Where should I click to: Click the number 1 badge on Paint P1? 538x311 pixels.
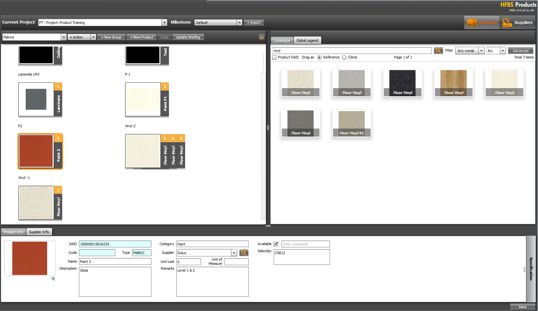[165, 87]
